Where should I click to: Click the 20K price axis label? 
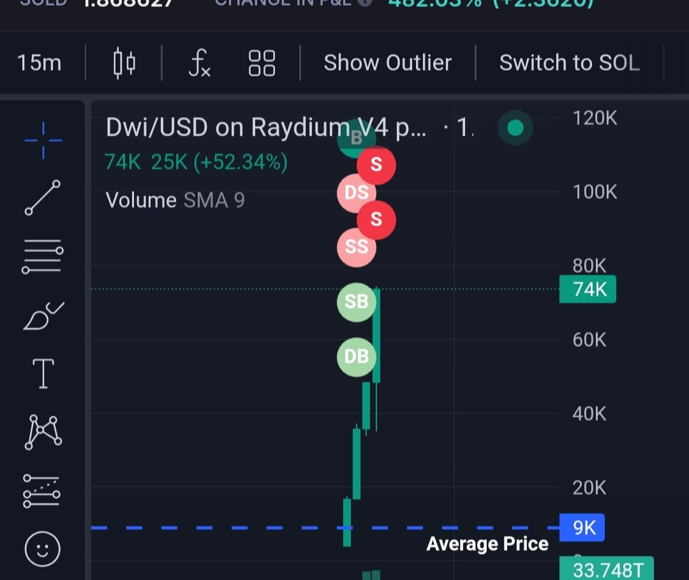coord(589,487)
